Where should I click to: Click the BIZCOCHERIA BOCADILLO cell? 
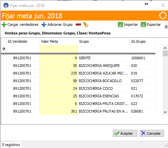[104, 81]
